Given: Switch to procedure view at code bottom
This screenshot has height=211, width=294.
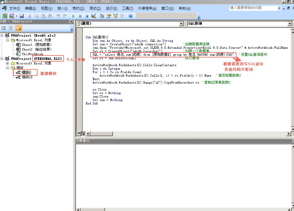Looking at the screenshot, I should [x=79, y=134].
